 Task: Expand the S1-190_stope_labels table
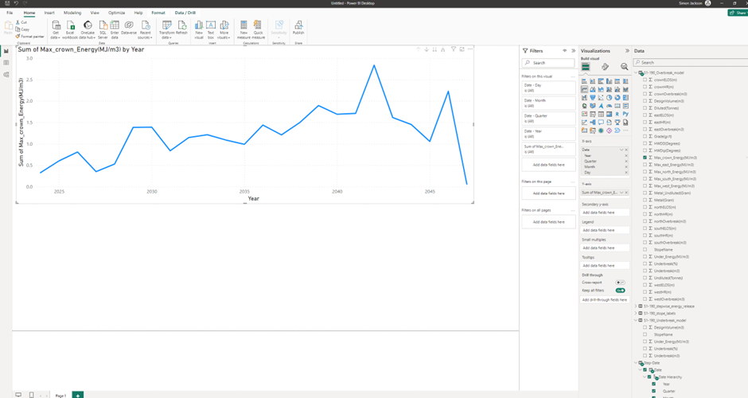click(x=637, y=314)
